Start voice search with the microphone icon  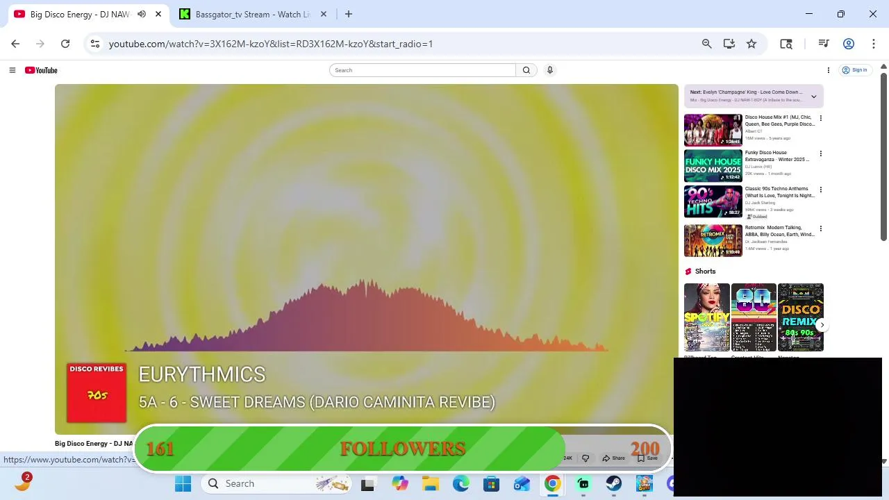pos(549,70)
